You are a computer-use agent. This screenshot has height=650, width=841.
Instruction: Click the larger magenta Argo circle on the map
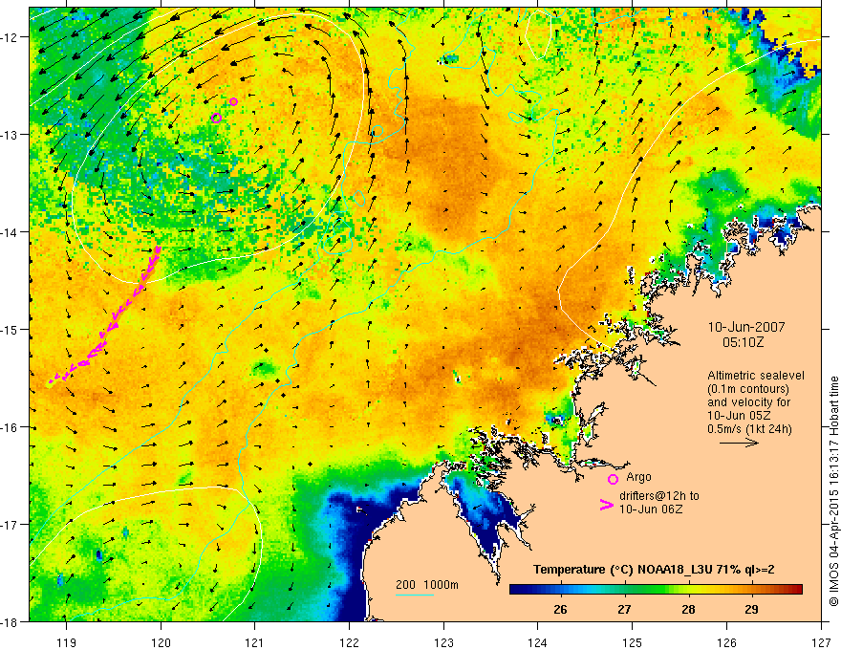(216, 118)
